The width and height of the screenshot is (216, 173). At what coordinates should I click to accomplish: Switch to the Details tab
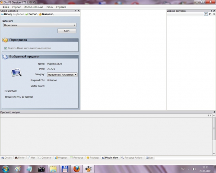tap(6, 158)
